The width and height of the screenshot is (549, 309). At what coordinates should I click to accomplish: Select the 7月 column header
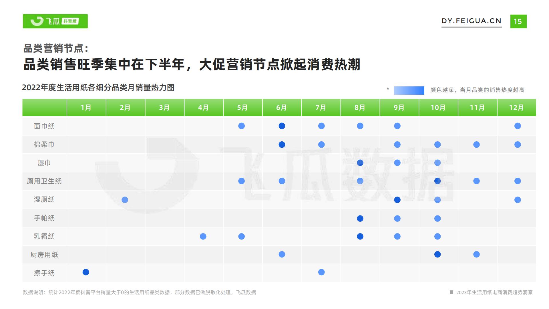(x=321, y=108)
